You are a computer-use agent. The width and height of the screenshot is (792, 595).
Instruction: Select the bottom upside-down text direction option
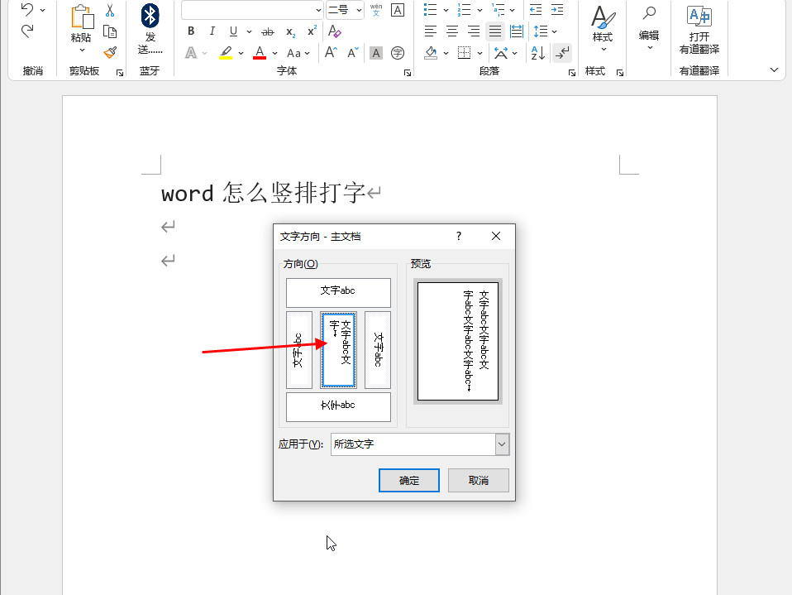[338, 407]
